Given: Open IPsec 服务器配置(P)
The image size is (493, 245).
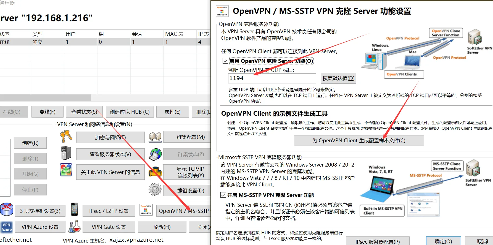Looking at the screenshot, I should (378, 241).
